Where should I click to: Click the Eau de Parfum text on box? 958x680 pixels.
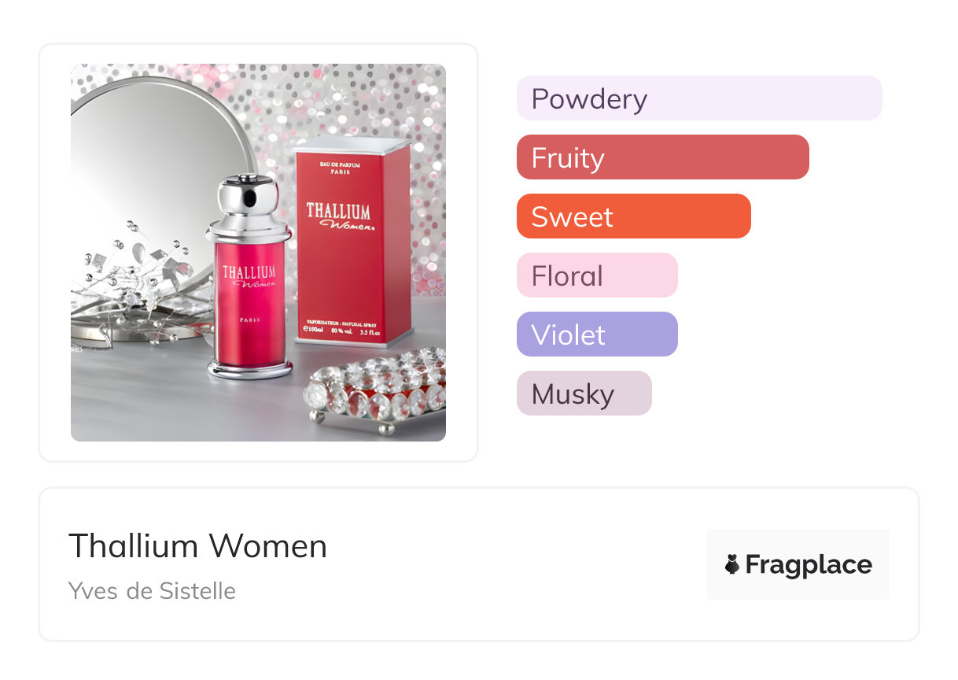point(341,163)
